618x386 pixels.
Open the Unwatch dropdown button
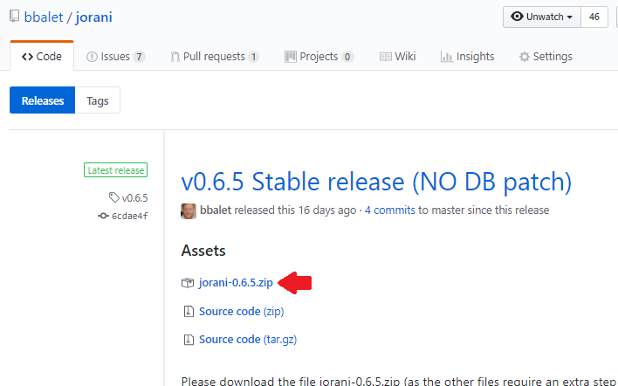(542, 17)
